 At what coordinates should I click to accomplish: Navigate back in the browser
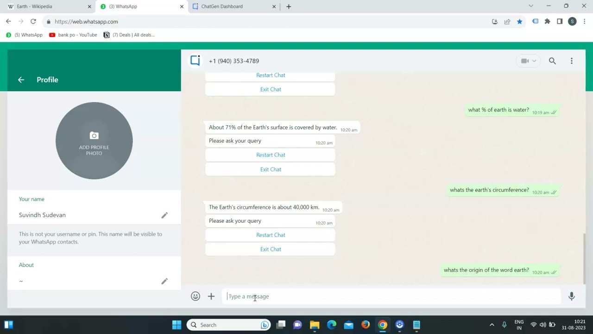pyautogui.click(x=8, y=21)
